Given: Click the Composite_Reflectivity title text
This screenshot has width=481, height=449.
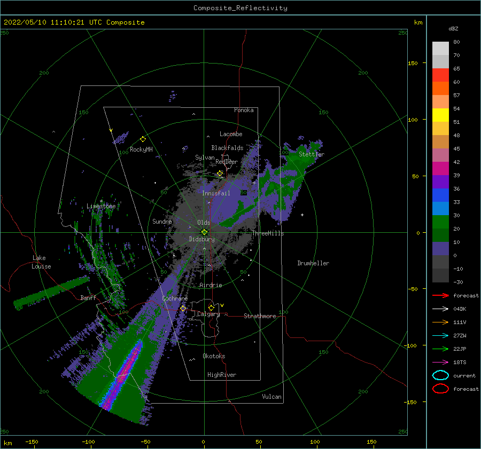Looking at the screenshot, I should click(241, 8).
